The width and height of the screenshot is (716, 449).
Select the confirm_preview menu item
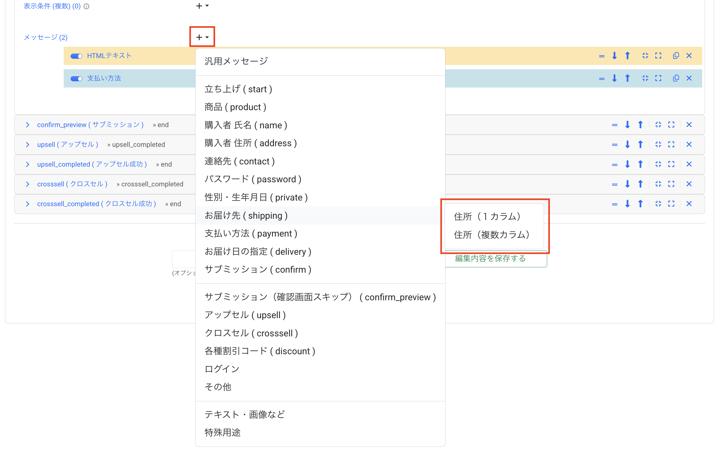pyautogui.click(x=320, y=297)
